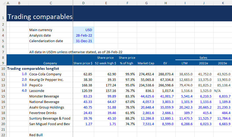Select row 11 header
232x137 pixels.
coord(3,74)
